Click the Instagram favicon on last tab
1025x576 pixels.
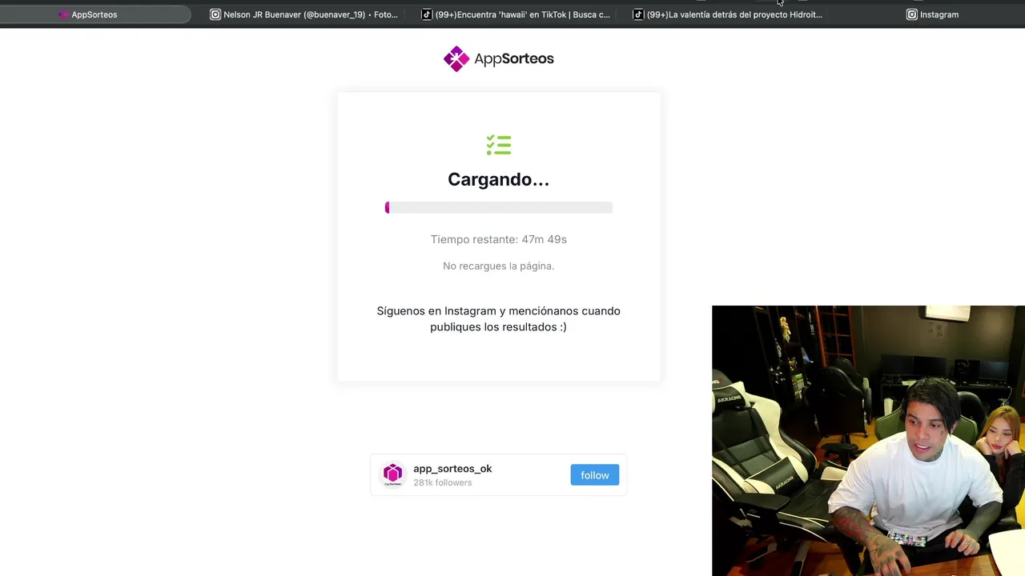[911, 14]
